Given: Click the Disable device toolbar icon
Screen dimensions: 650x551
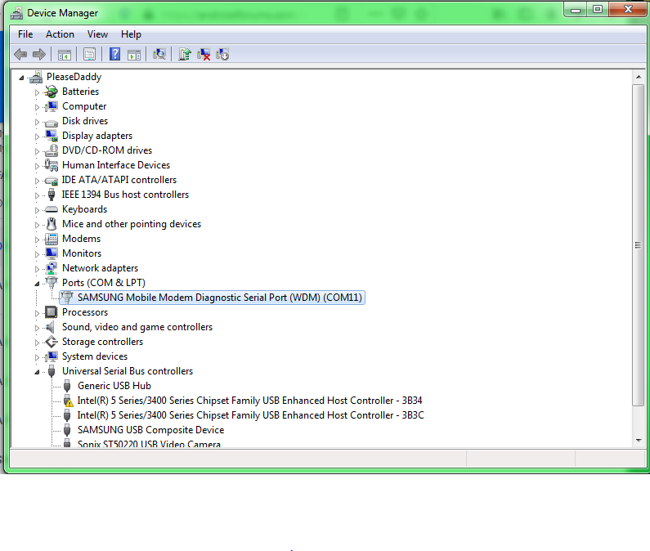Looking at the screenshot, I should [222, 54].
